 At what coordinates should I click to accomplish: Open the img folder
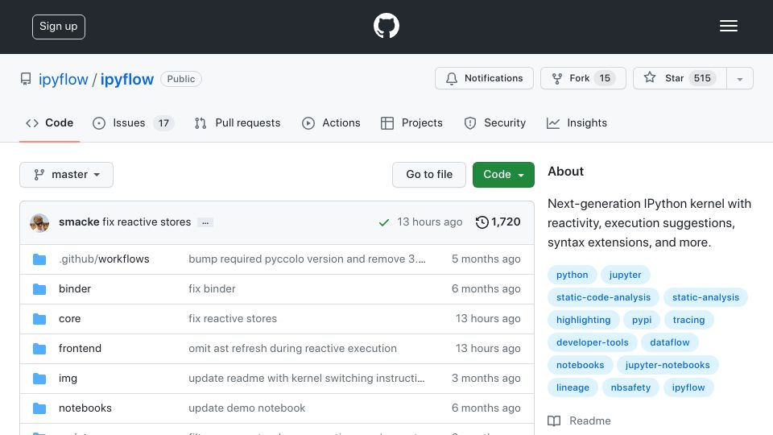click(x=68, y=379)
